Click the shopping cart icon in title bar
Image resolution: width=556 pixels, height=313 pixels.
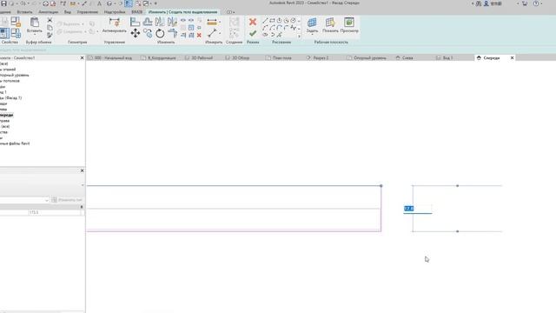pos(525,3)
